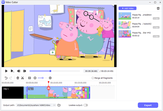Screen dimensions: 163x111
Task: Click the fit timeline to window icon
Action: click(x=29, y=78)
